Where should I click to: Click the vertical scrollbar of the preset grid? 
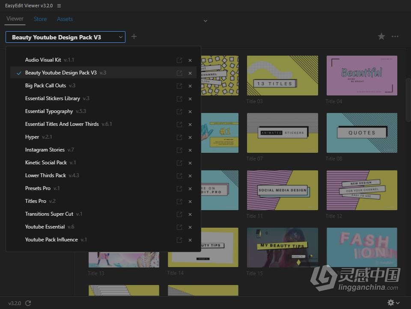click(x=408, y=100)
